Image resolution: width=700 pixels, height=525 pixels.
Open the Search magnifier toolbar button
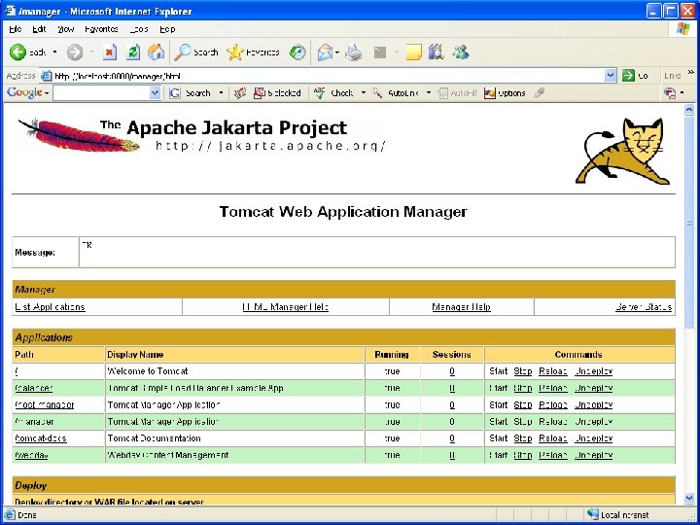click(196, 52)
